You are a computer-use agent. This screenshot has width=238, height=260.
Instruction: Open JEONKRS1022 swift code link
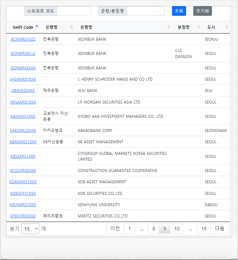(x=23, y=39)
